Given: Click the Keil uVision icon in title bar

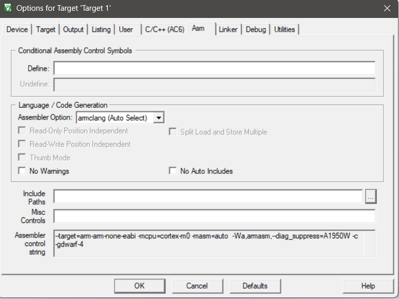Looking at the screenshot, I should click(x=8, y=8).
